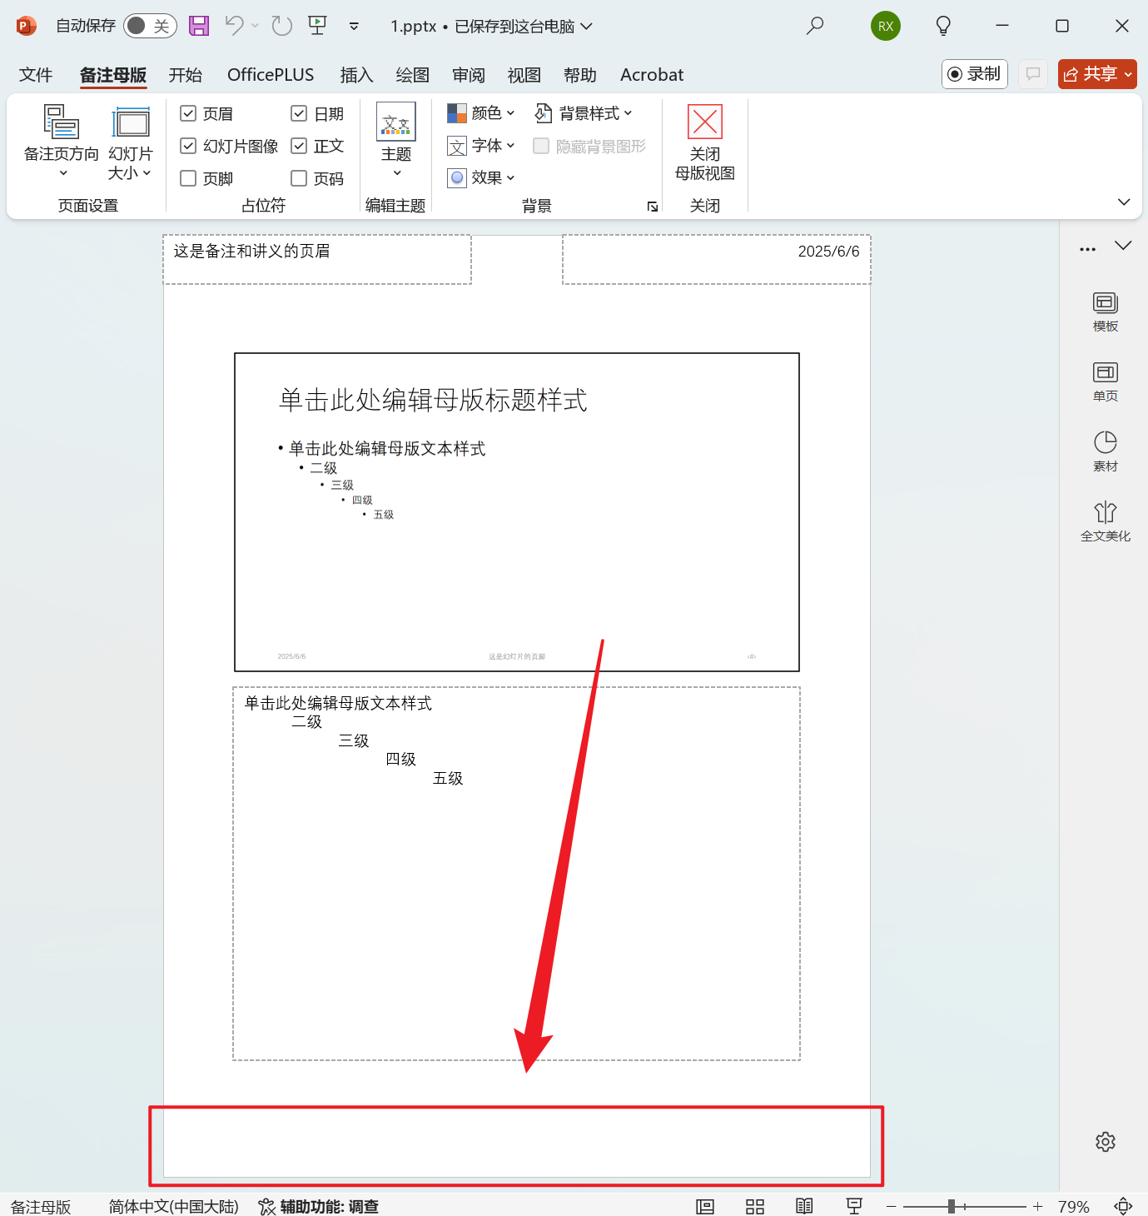Open the 背景样式 dropdown
This screenshot has width=1148, height=1216.
584,113
